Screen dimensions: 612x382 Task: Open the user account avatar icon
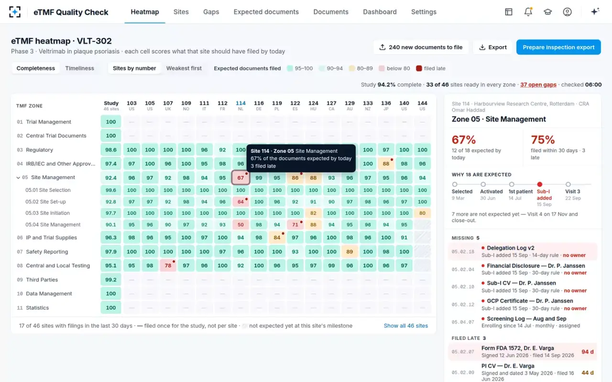pos(568,12)
